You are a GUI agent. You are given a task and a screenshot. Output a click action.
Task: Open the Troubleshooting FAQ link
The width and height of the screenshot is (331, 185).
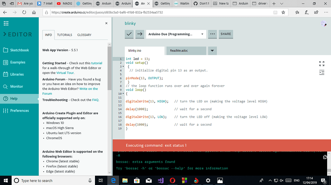[x=95, y=100]
